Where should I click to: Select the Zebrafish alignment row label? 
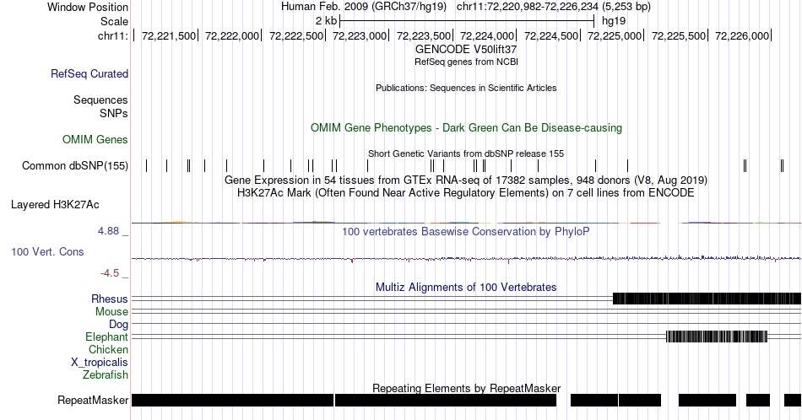[105, 374]
